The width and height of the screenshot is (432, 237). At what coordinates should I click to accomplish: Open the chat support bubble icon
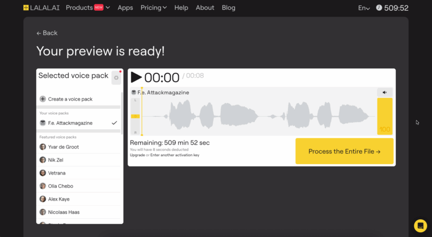(421, 226)
